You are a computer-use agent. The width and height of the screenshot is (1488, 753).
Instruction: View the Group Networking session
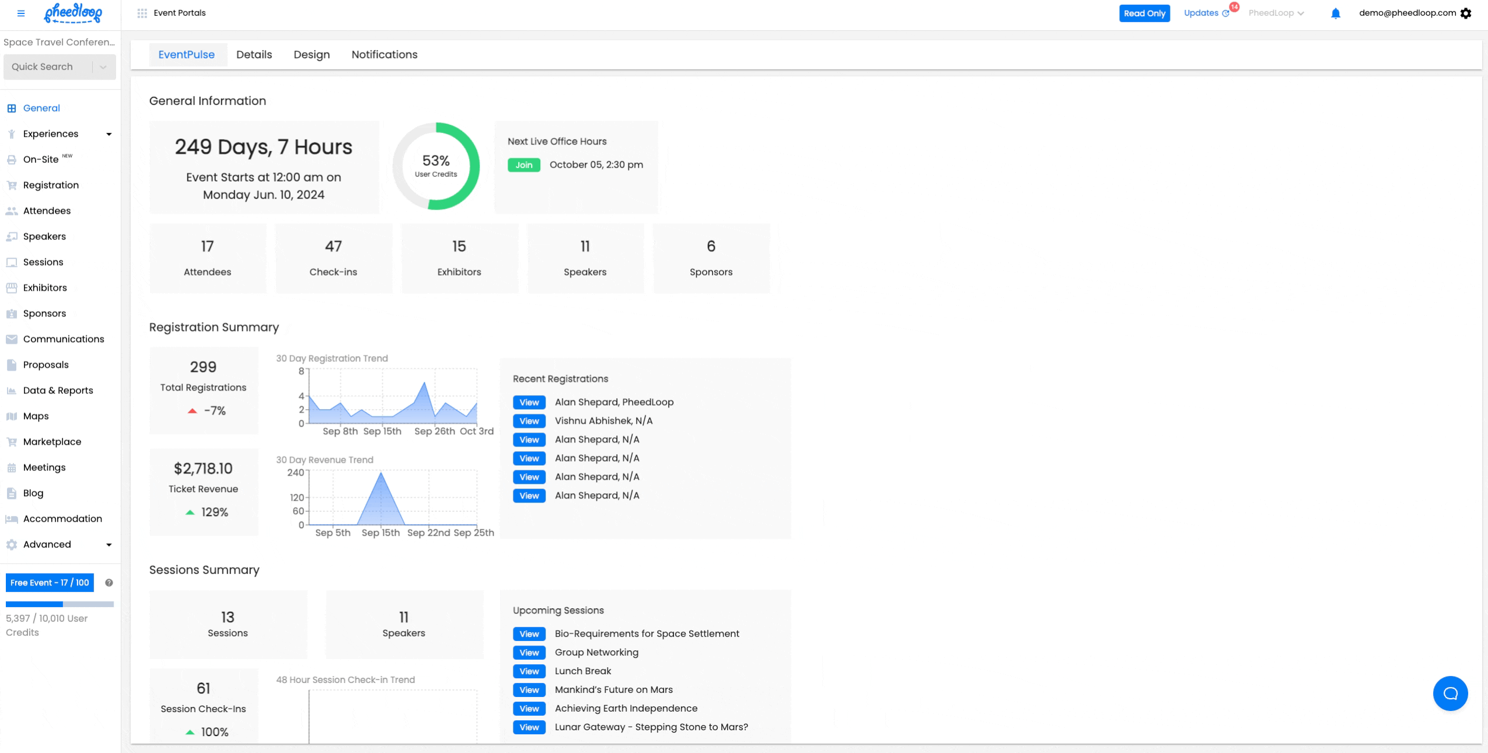529,653
